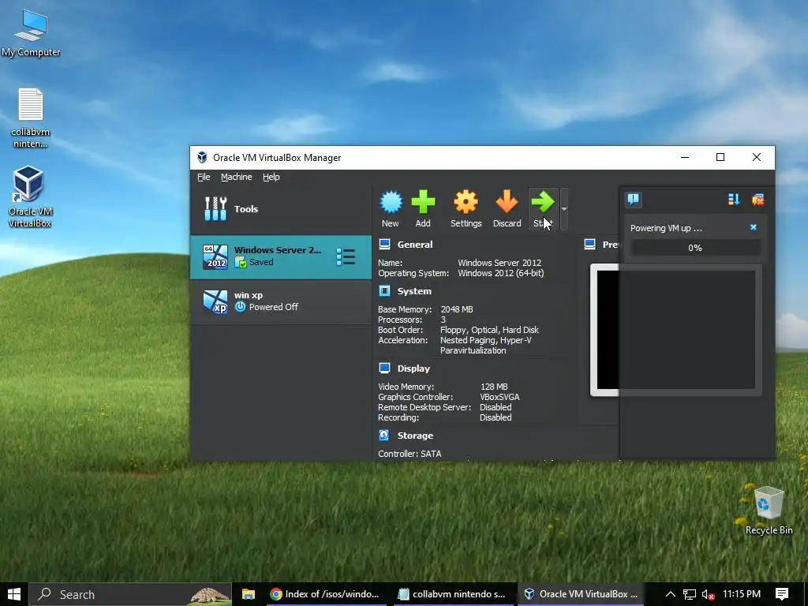Open the Windows Server 2012 machine menu icon

point(346,256)
